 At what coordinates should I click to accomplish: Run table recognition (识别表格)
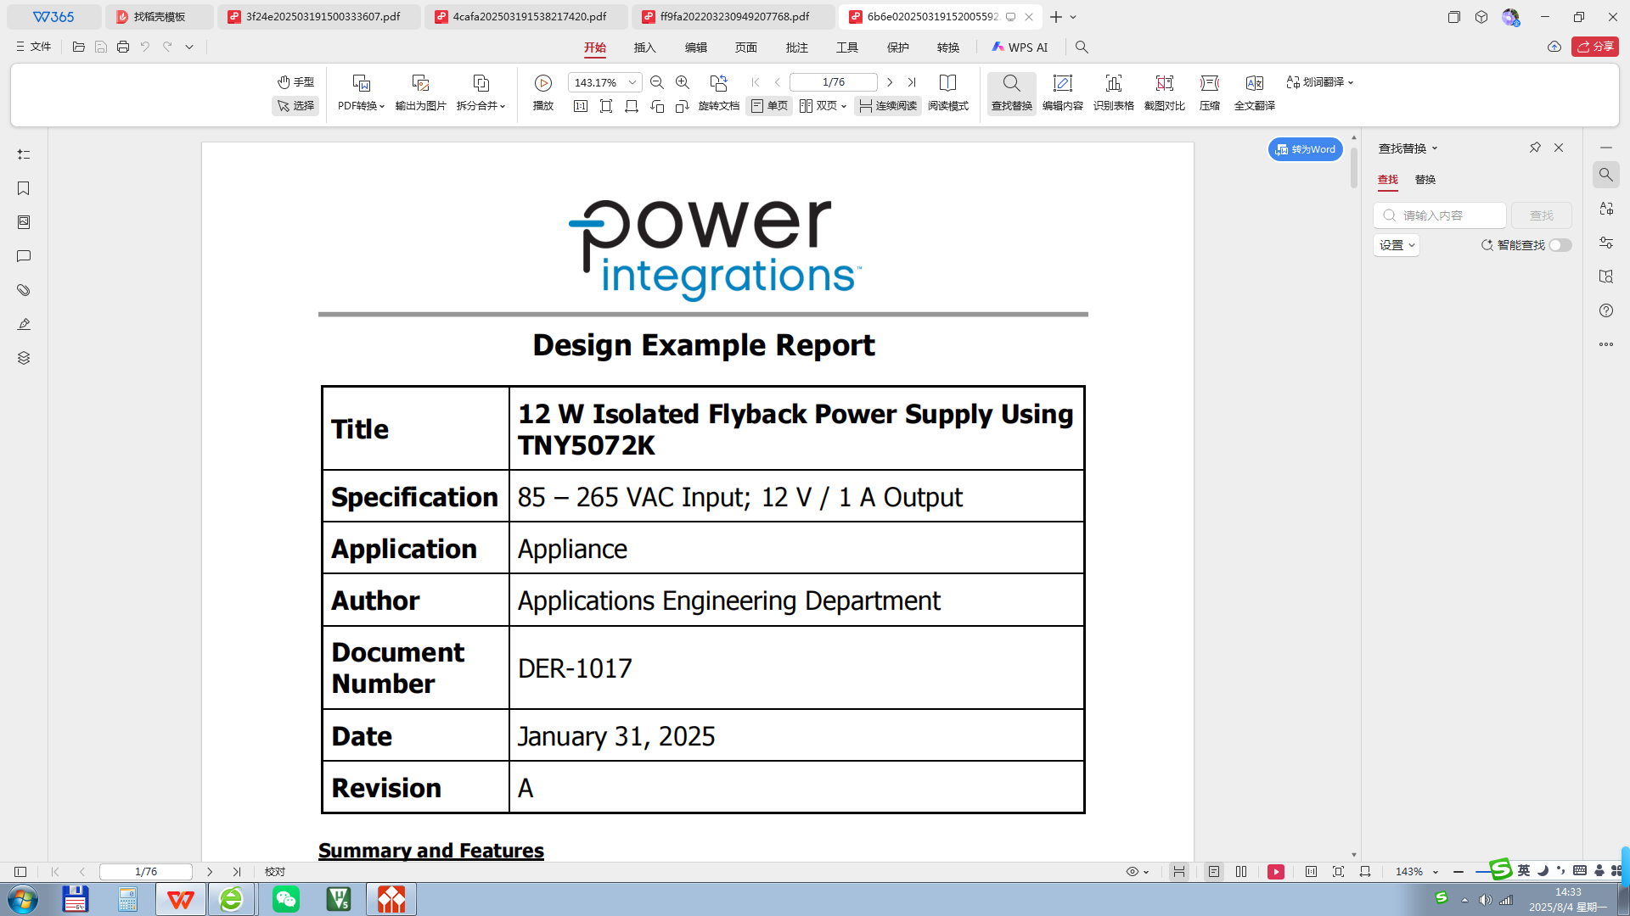(x=1113, y=92)
